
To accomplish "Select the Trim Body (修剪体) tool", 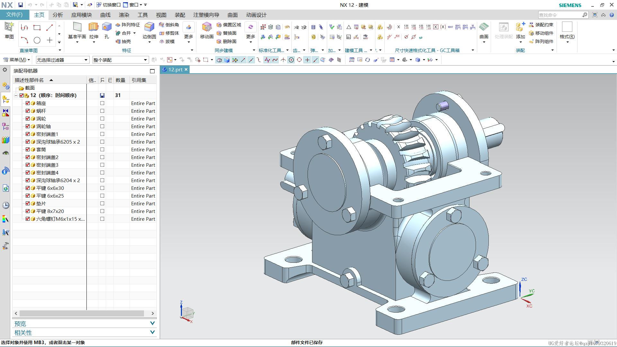I will point(169,33).
